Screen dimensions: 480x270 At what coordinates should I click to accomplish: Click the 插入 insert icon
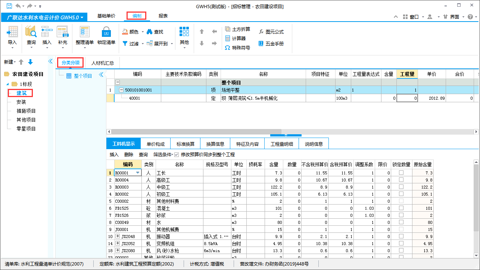click(47, 32)
